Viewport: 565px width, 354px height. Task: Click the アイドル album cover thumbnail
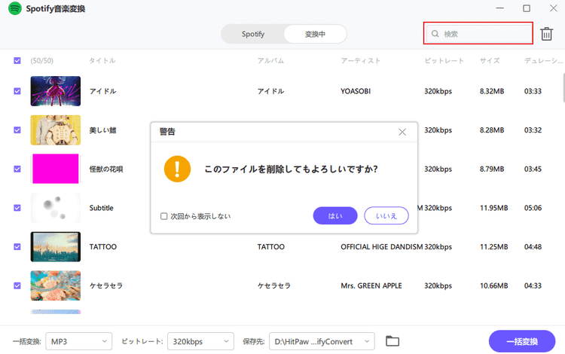point(56,91)
